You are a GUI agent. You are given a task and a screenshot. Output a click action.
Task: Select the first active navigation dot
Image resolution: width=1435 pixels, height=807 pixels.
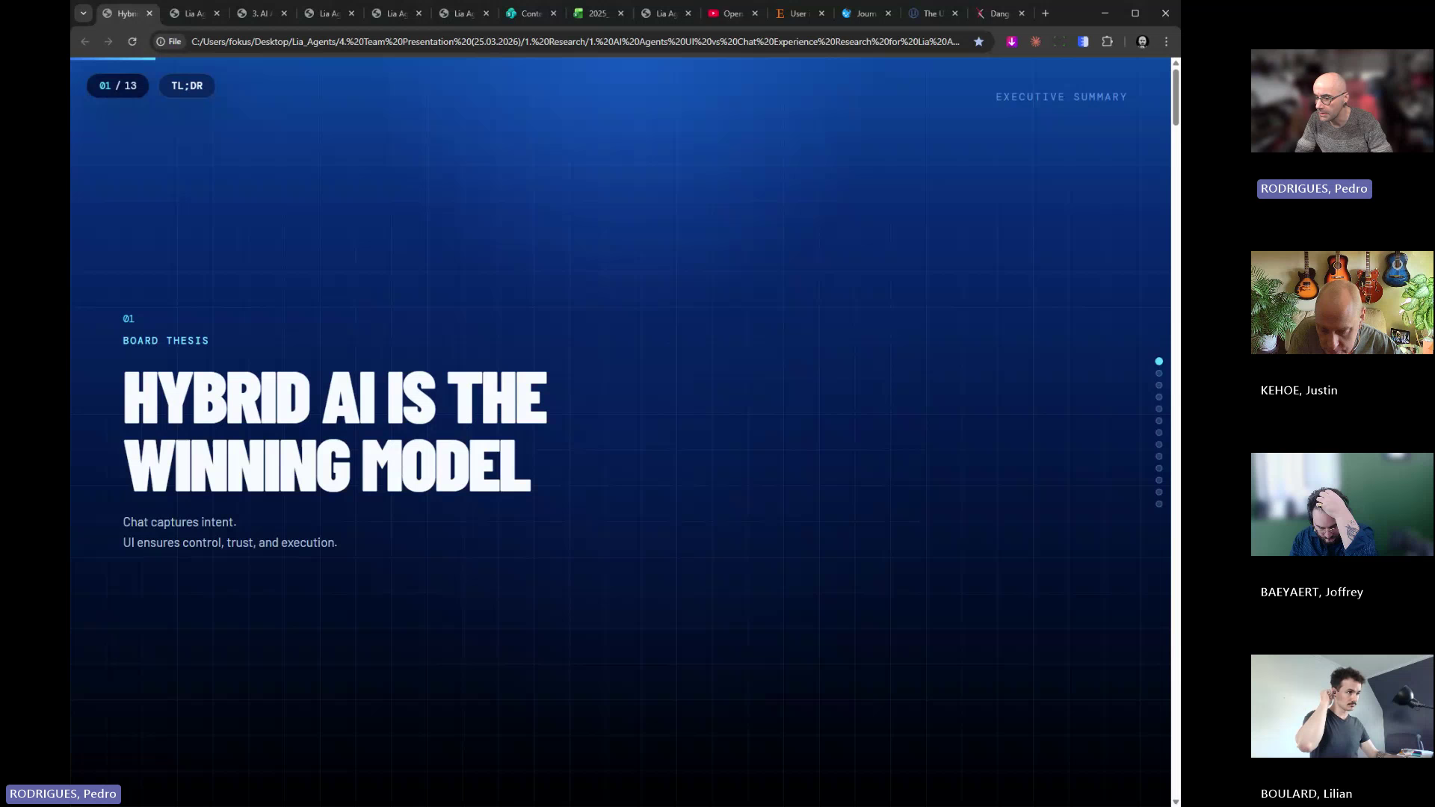(1158, 362)
